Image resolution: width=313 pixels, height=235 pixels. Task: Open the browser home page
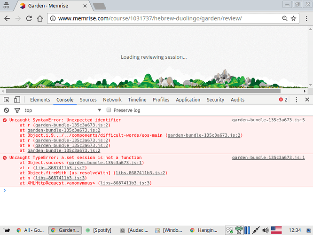pyautogui.click(x=40, y=19)
